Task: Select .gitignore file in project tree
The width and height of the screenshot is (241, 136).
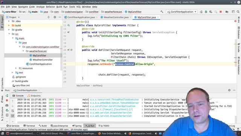Action: click(20, 77)
